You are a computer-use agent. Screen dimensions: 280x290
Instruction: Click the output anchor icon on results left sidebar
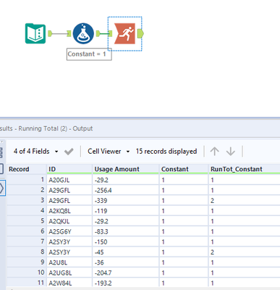(2, 188)
